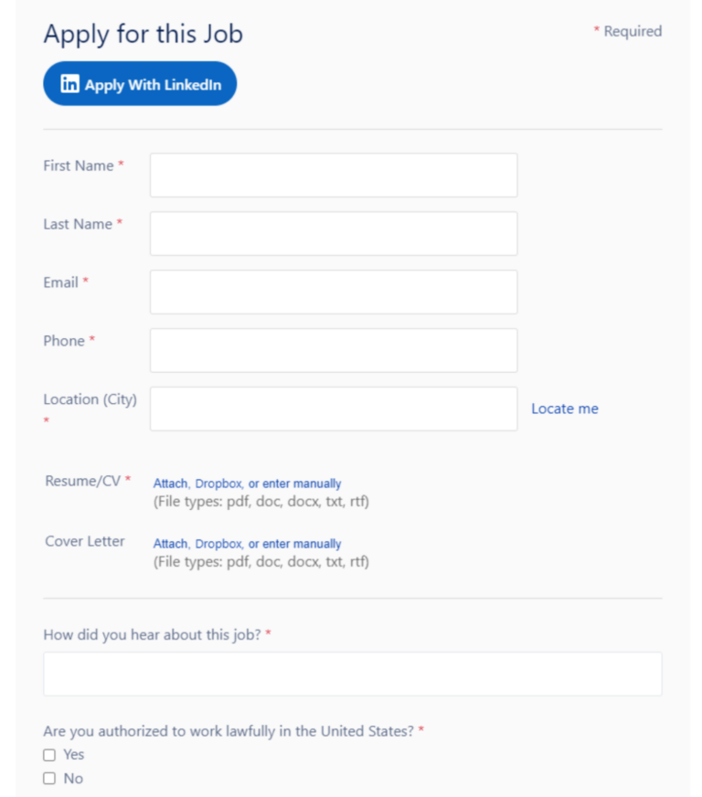Check No for US work authorization

pos(49,779)
